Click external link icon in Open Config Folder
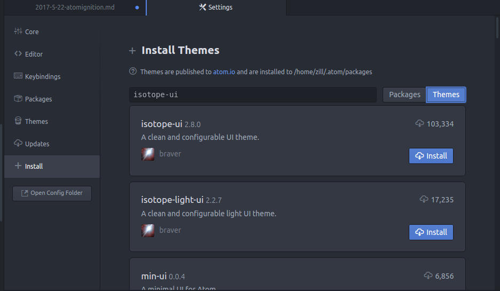This screenshot has width=500, height=291. 25,193
